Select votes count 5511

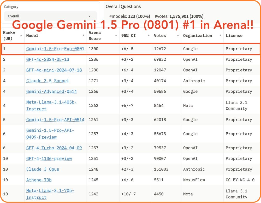159,180
